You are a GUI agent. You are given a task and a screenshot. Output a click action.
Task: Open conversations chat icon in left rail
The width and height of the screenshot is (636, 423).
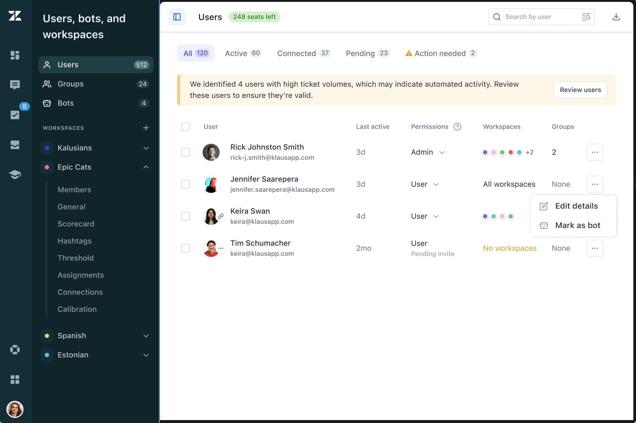pyautogui.click(x=15, y=85)
